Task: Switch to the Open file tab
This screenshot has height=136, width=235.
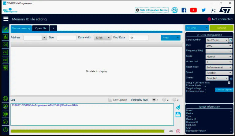Action: tap(41, 28)
